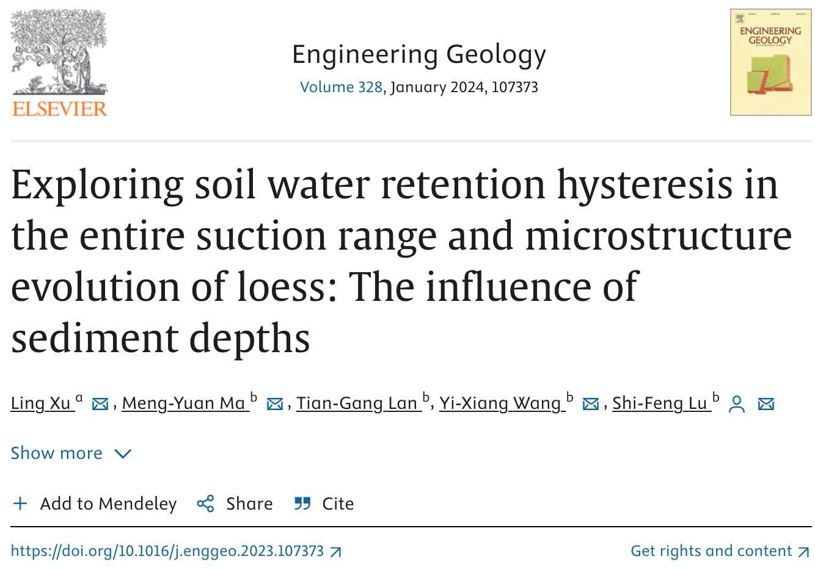Click the envelope icon after Meng-Yuan Ma
This screenshot has width=815, height=570.
tap(275, 404)
